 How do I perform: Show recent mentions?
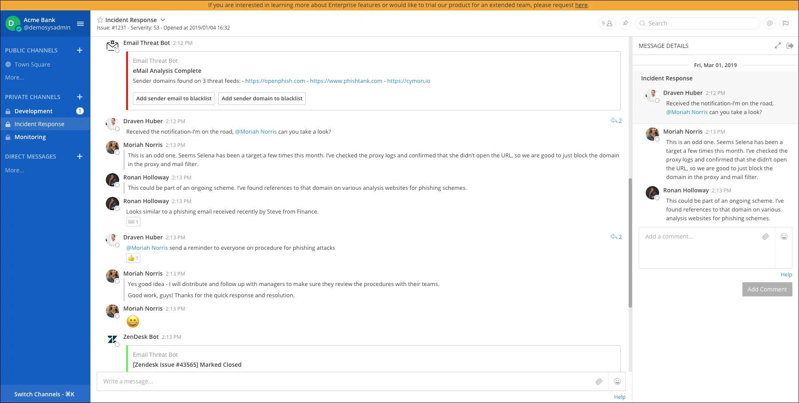[x=770, y=23]
